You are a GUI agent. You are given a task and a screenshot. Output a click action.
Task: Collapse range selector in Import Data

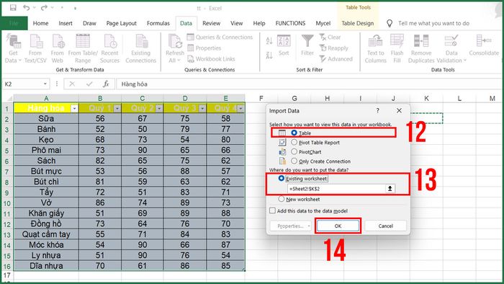coord(390,188)
